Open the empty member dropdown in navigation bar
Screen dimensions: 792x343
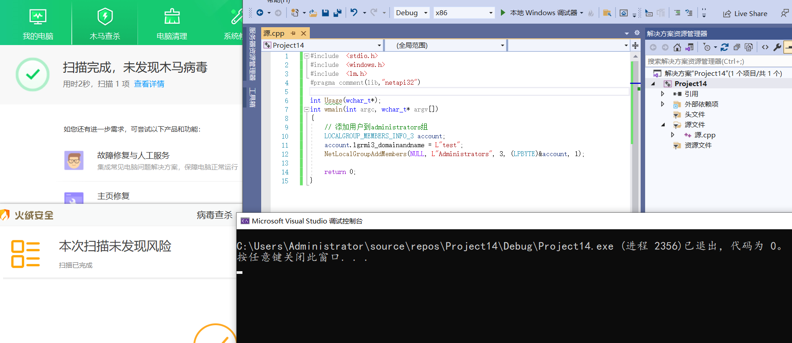point(568,45)
